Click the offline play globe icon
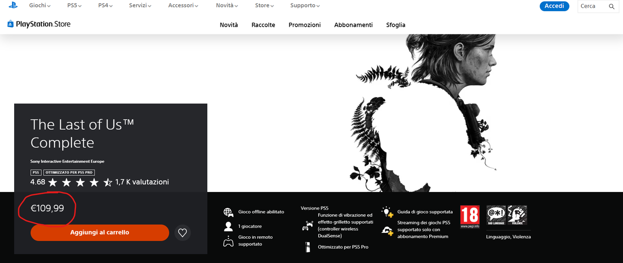The height and width of the screenshot is (263, 623). click(228, 212)
